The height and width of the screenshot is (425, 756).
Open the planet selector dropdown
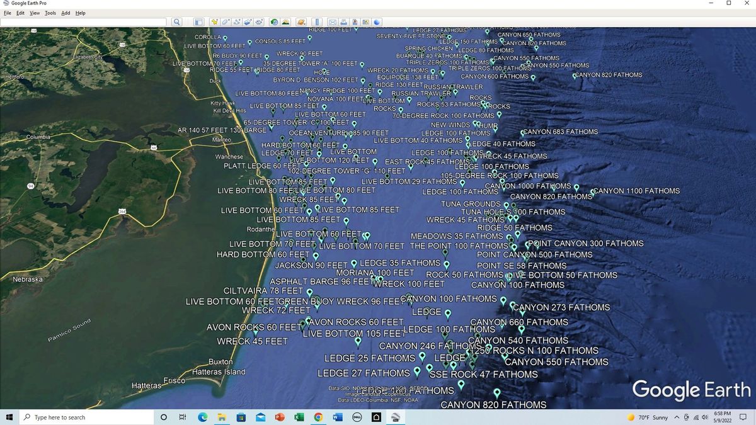(301, 22)
